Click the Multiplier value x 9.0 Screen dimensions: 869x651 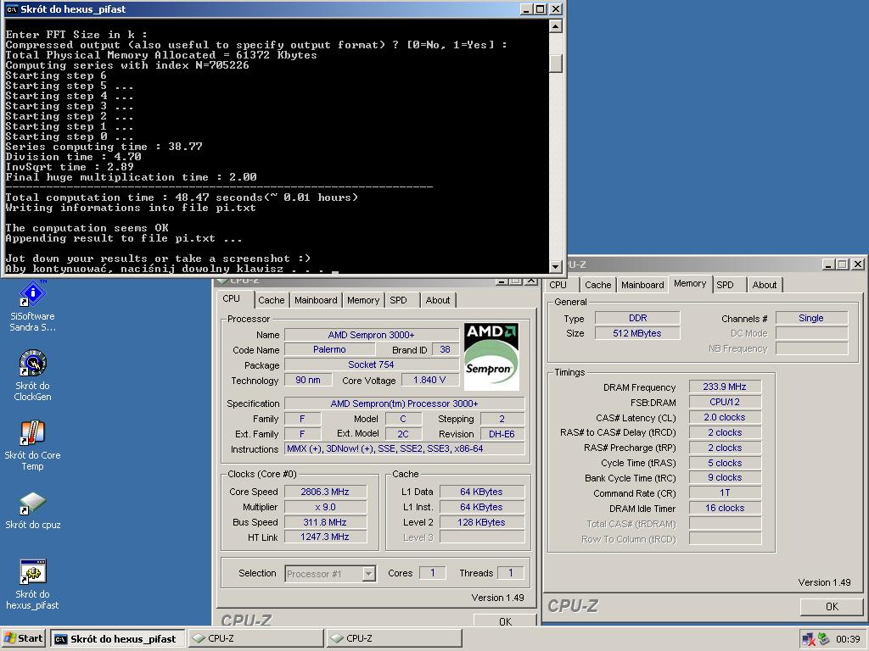pyautogui.click(x=325, y=507)
